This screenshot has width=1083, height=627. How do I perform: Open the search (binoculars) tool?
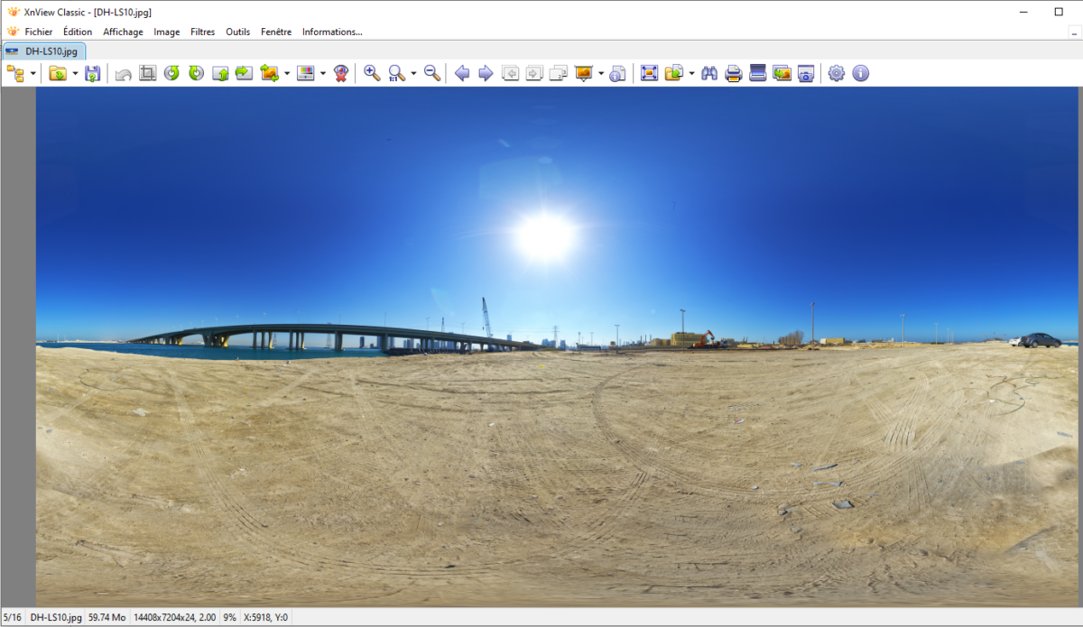coord(710,73)
